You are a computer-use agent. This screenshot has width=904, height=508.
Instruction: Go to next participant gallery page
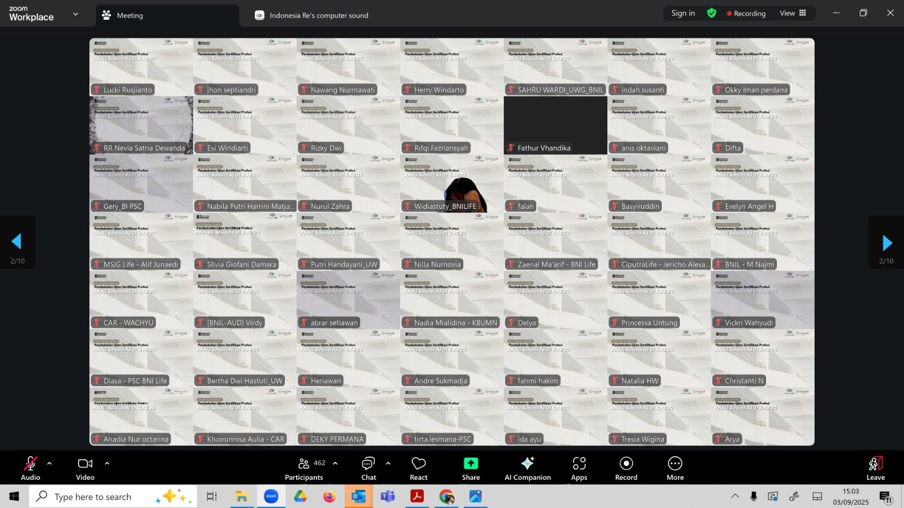[x=886, y=243]
